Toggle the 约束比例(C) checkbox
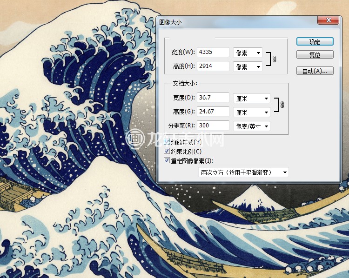Image resolution: width=349 pixels, height=278 pixels. tap(167, 151)
